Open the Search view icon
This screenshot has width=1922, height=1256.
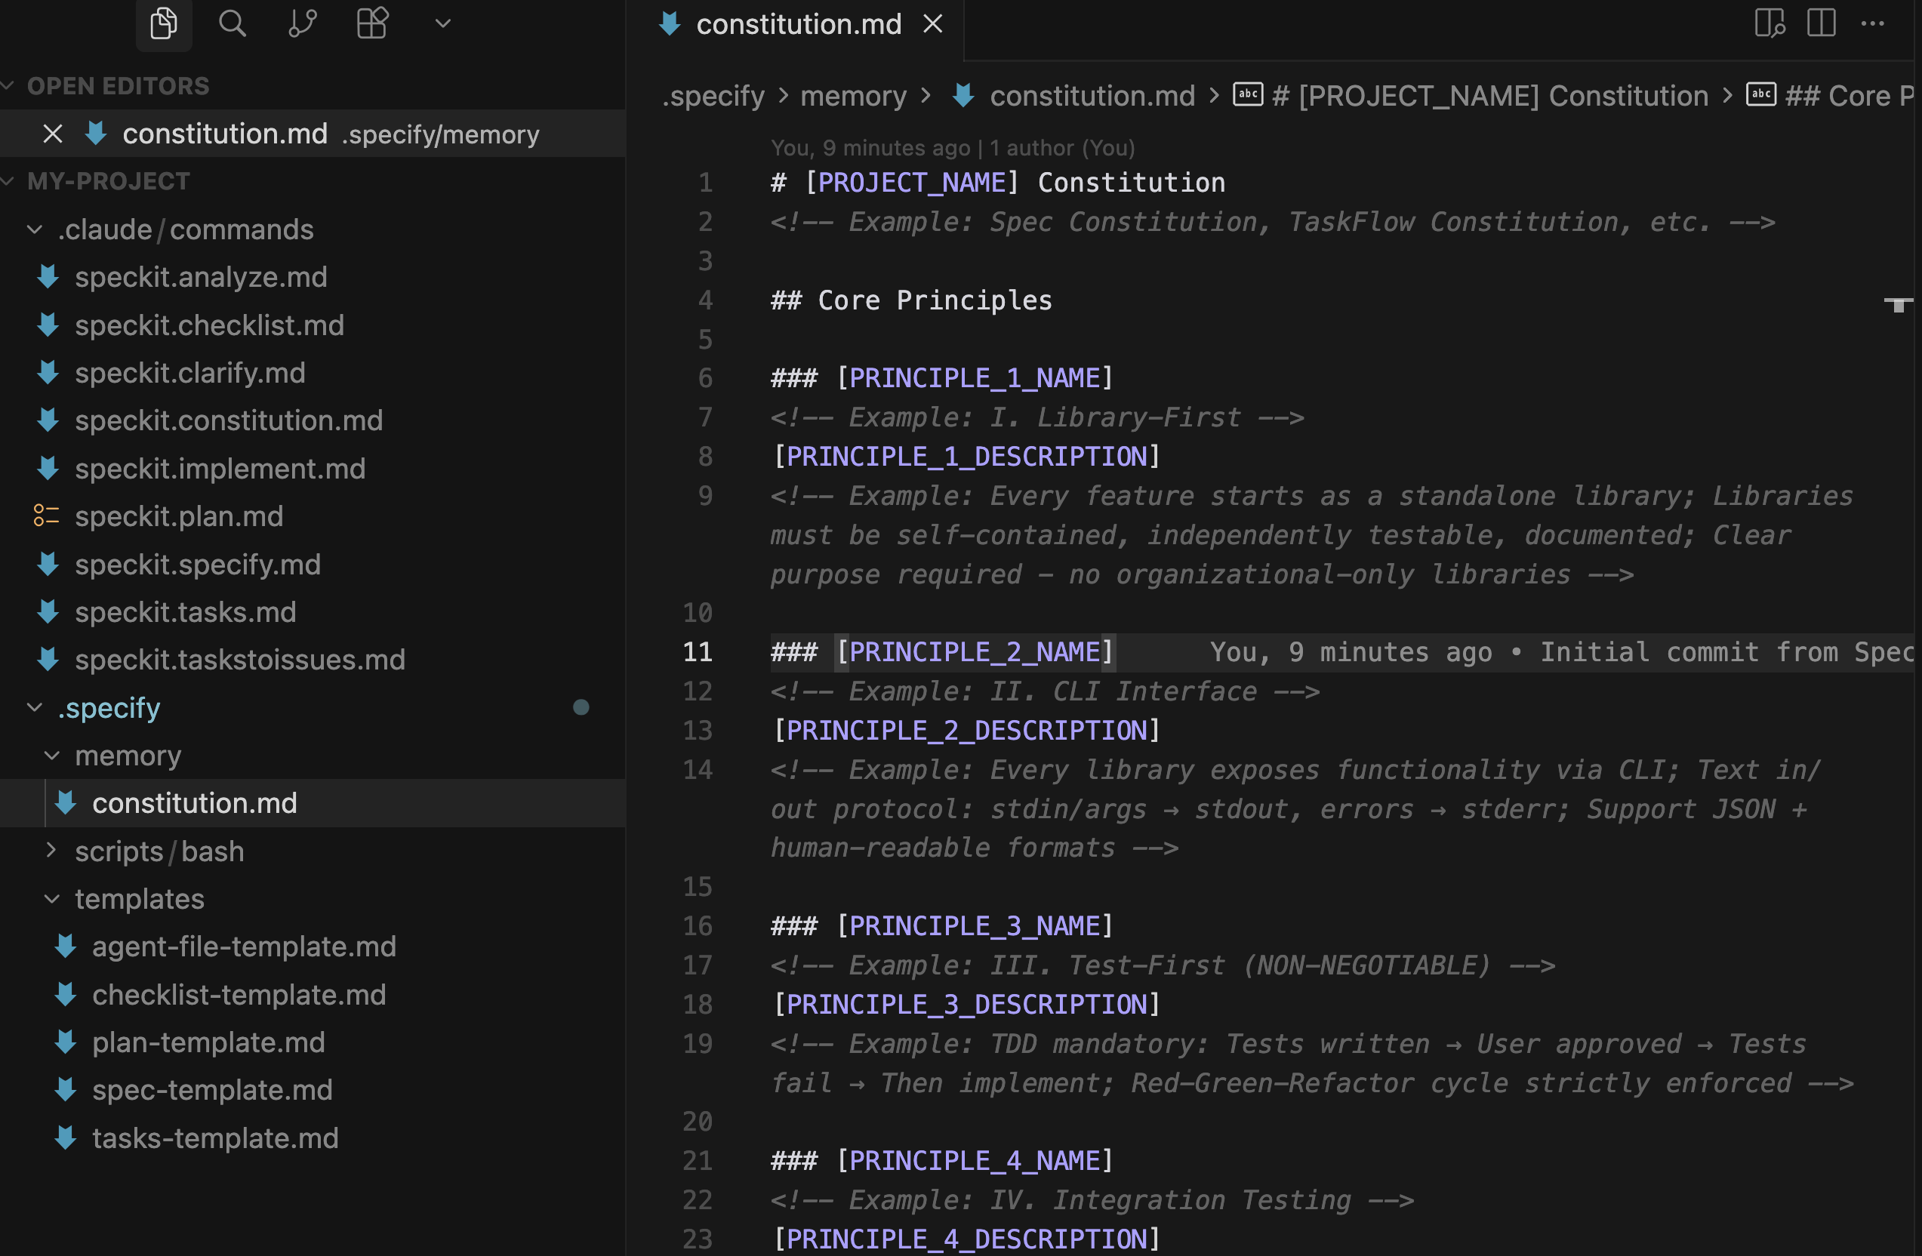pyautogui.click(x=233, y=23)
